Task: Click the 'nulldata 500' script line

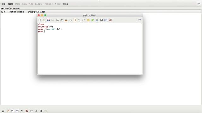Action: 45,27
